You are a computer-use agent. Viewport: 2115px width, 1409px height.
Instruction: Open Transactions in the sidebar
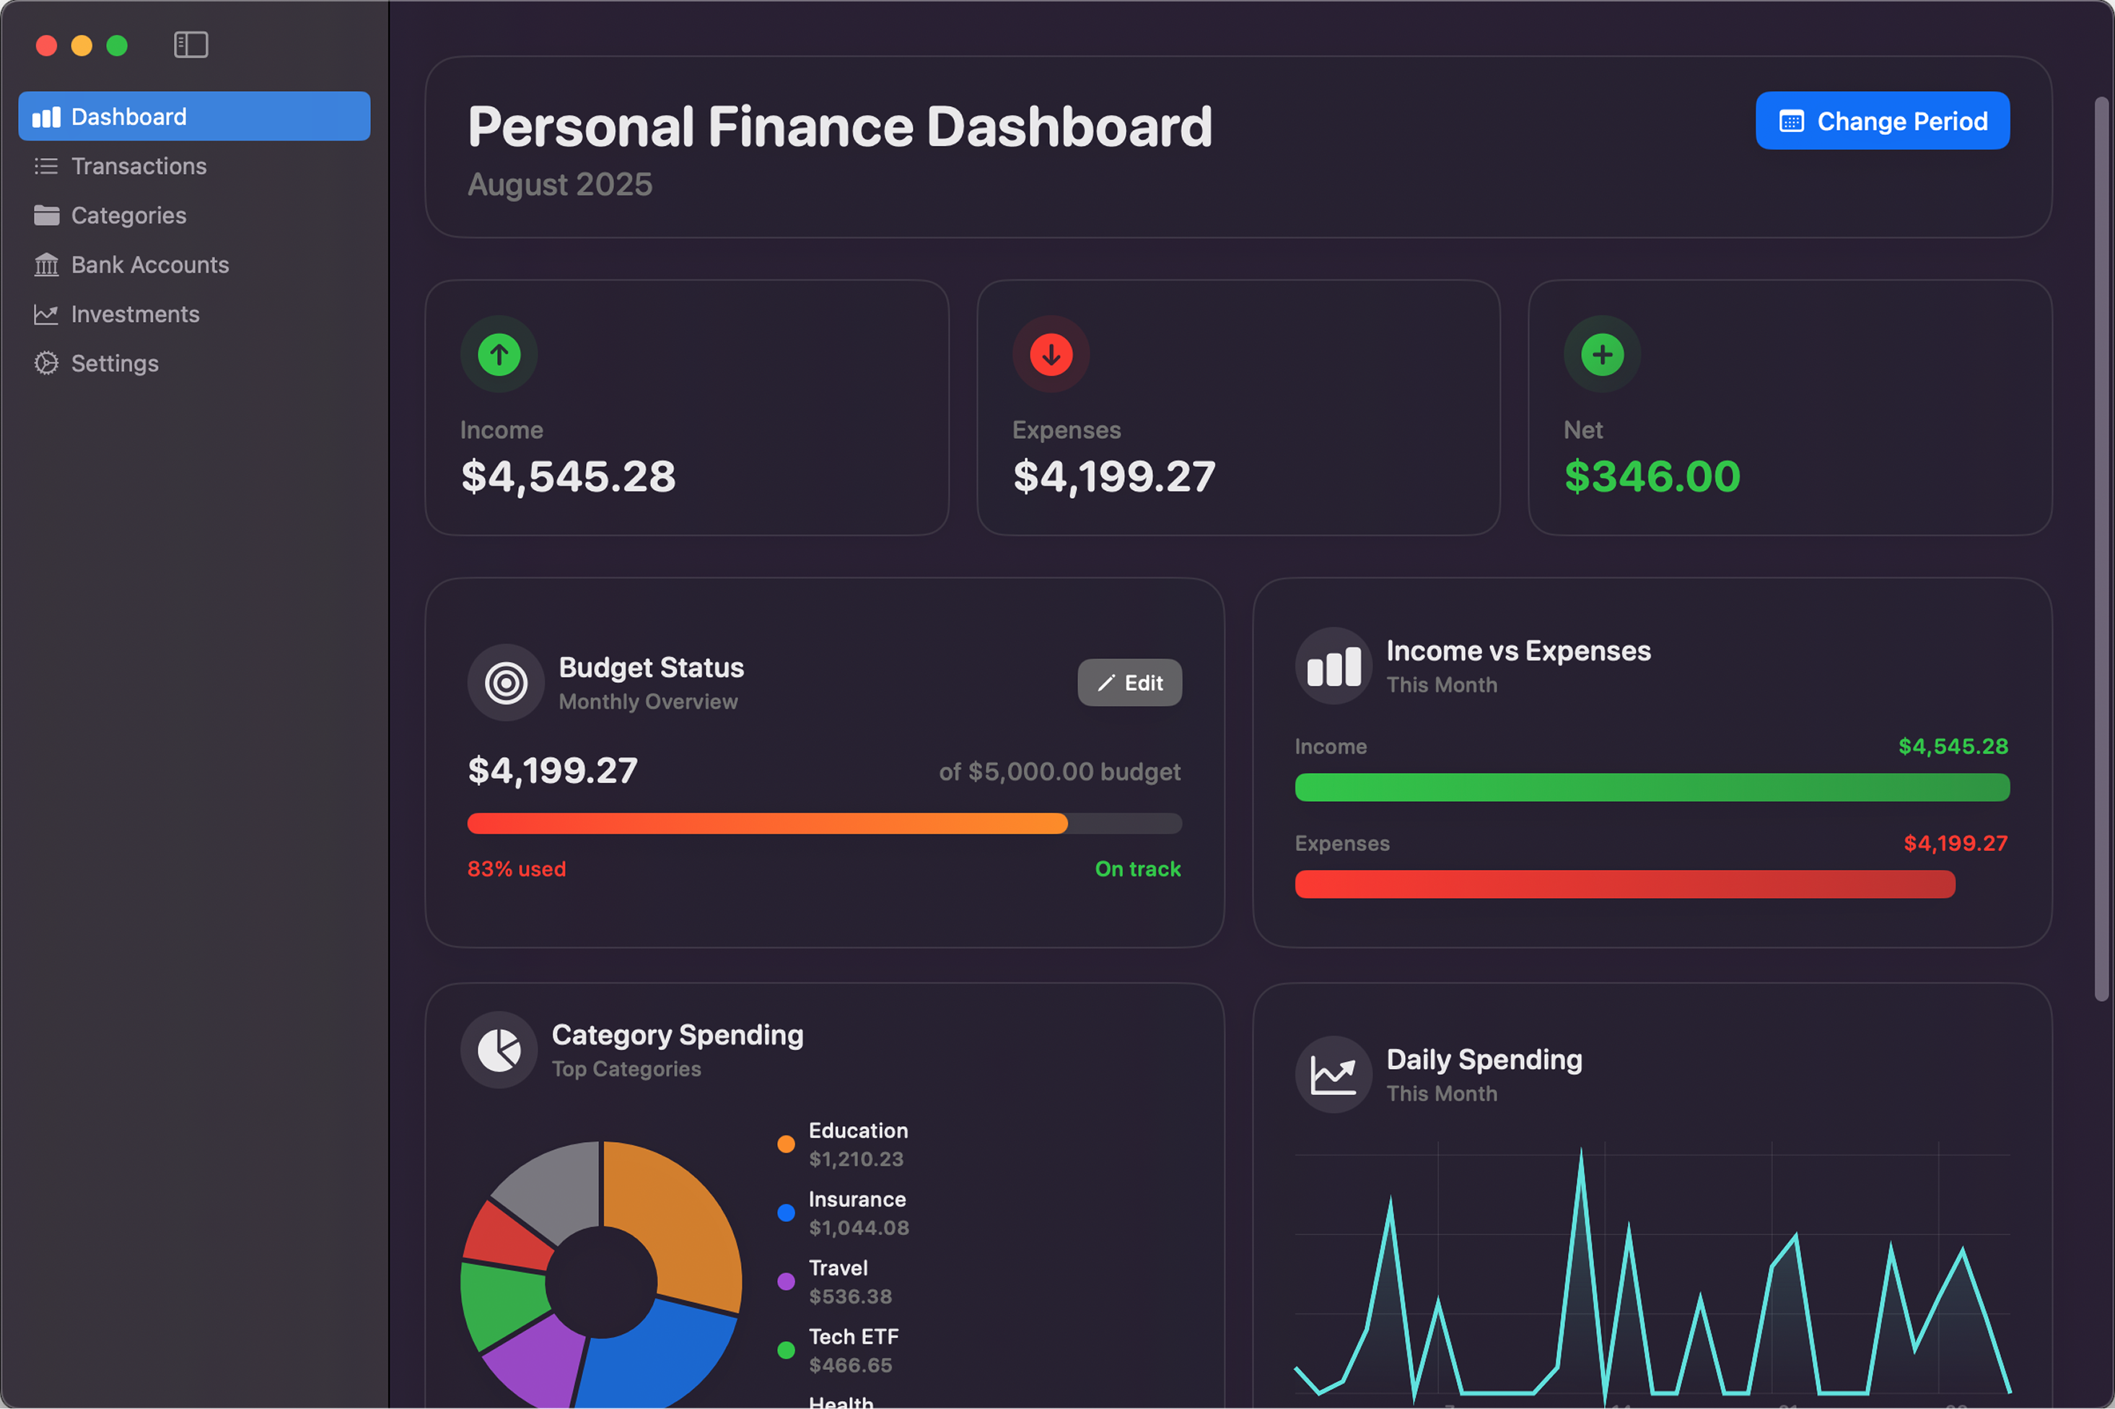(139, 166)
